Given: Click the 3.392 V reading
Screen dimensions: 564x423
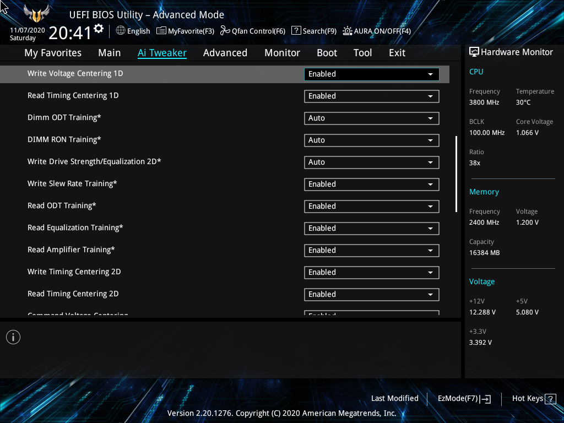Looking at the screenshot, I should pos(480,343).
